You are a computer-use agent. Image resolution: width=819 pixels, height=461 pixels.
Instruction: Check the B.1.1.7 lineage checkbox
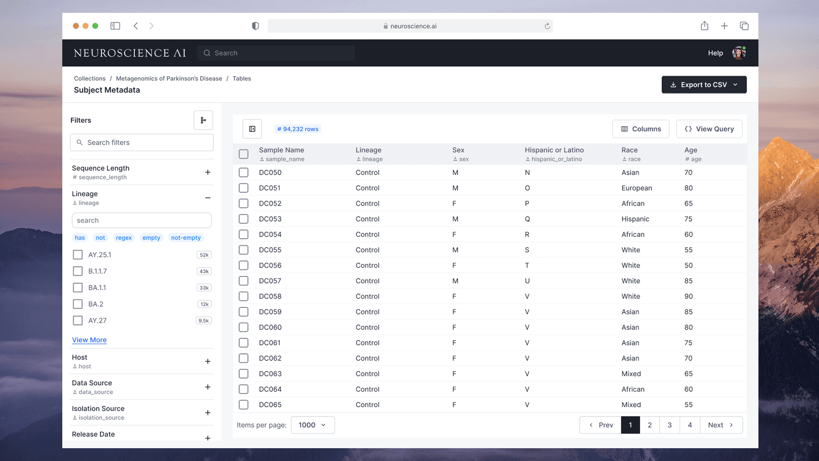tap(78, 271)
